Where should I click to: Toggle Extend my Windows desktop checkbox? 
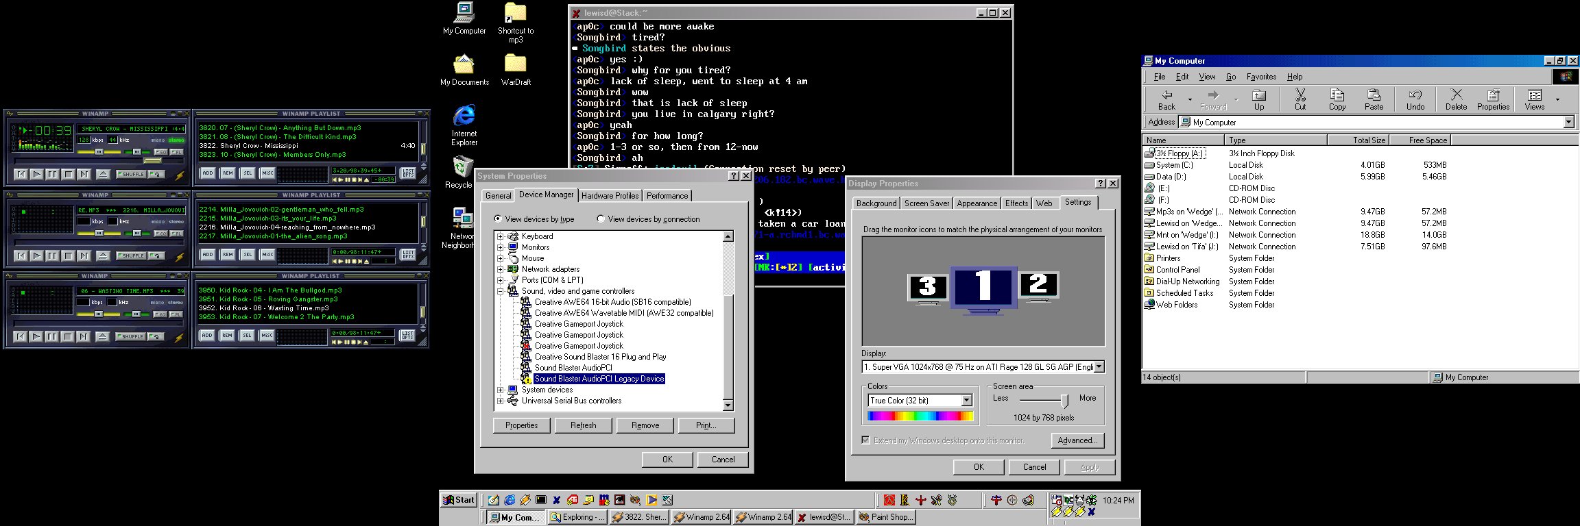(865, 440)
